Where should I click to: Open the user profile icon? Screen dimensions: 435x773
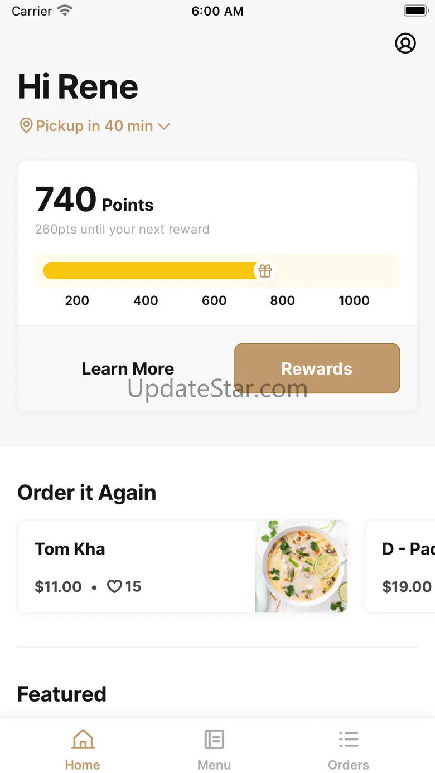pyautogui.click(x=405, y=43)
